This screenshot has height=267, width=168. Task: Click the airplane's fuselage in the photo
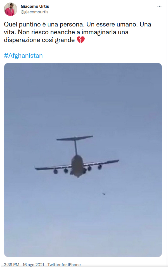[x=77, y=166]
